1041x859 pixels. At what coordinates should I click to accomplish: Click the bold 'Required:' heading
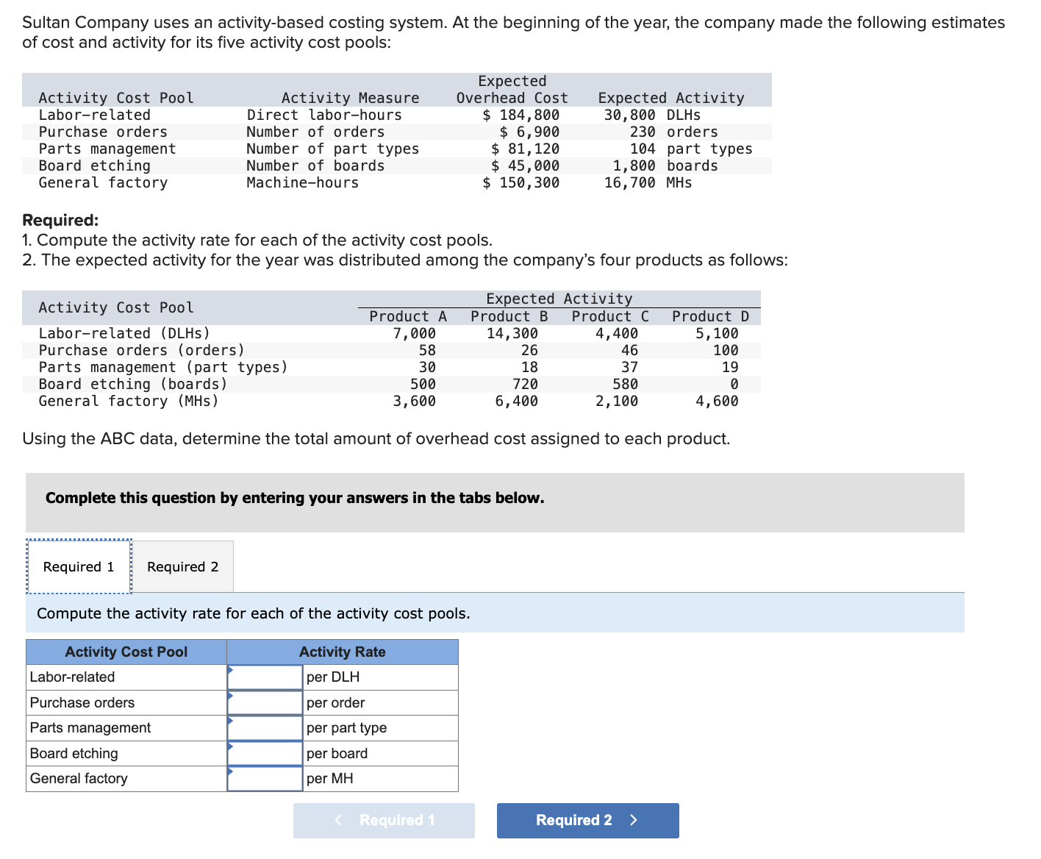(x=60, y=220)
